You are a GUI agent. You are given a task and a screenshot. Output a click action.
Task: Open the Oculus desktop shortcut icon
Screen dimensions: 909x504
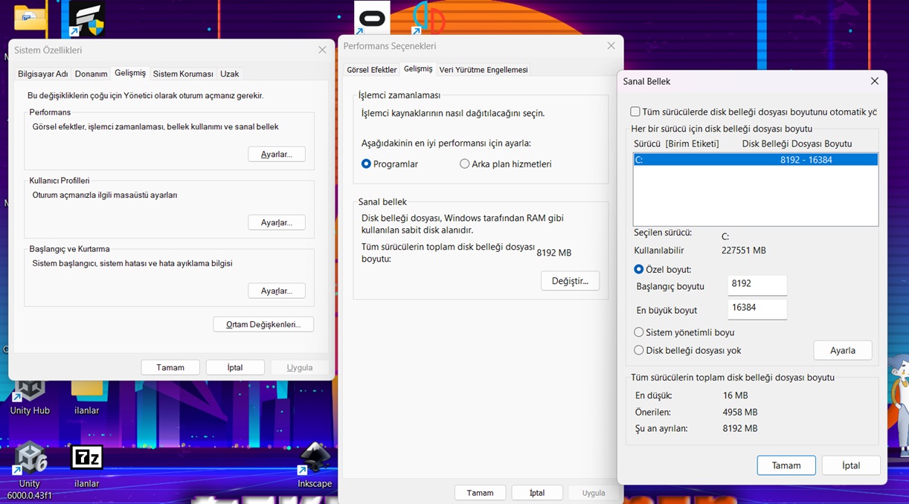[x=372, y=19]
